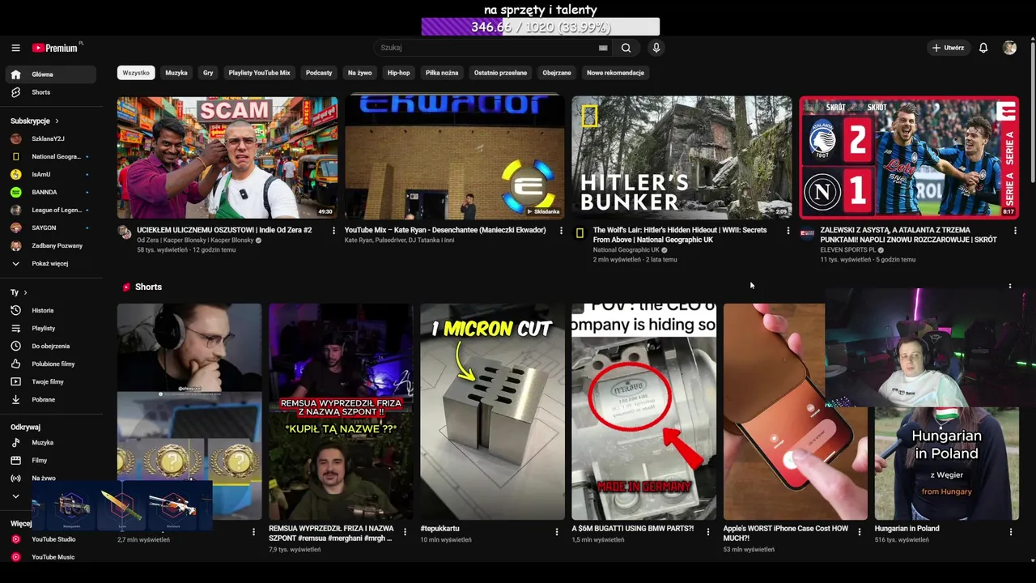
Task: Select Playlisty YouTube Mix chip
Action: 259,73
